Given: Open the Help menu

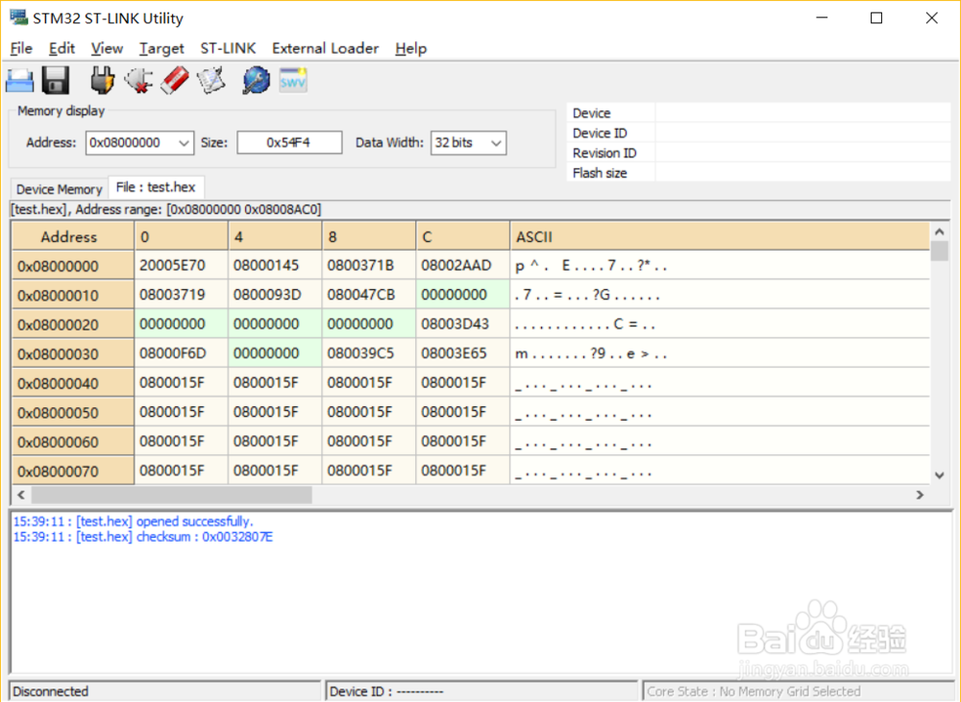Looking at the screenshot, I should [x=410, y=48].
